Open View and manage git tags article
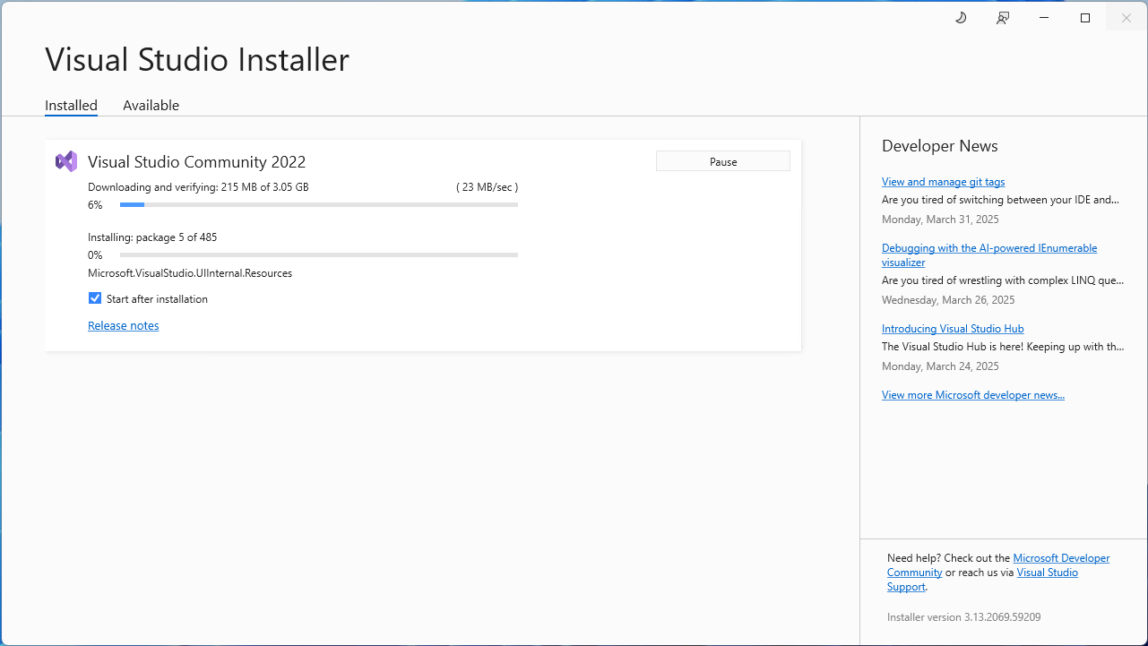This screenshot has height=646, width=1148. coord(944,182)
